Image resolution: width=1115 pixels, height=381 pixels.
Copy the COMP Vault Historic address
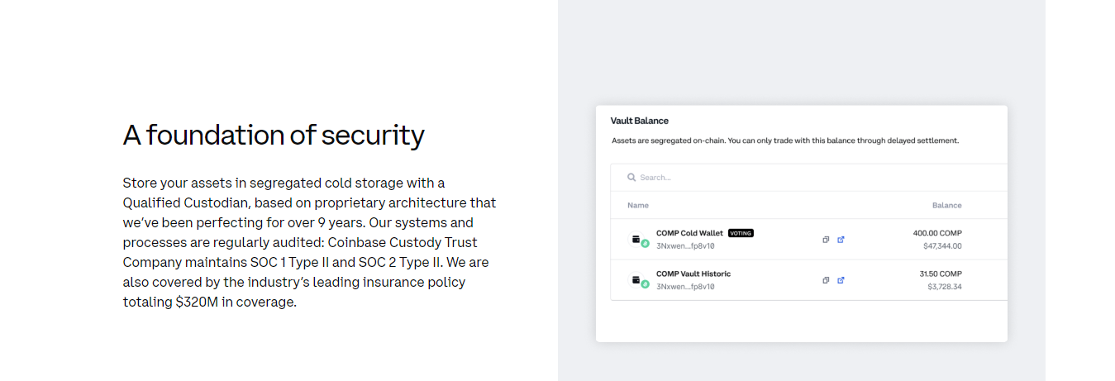pyautogui.click(x=825, y=280)
